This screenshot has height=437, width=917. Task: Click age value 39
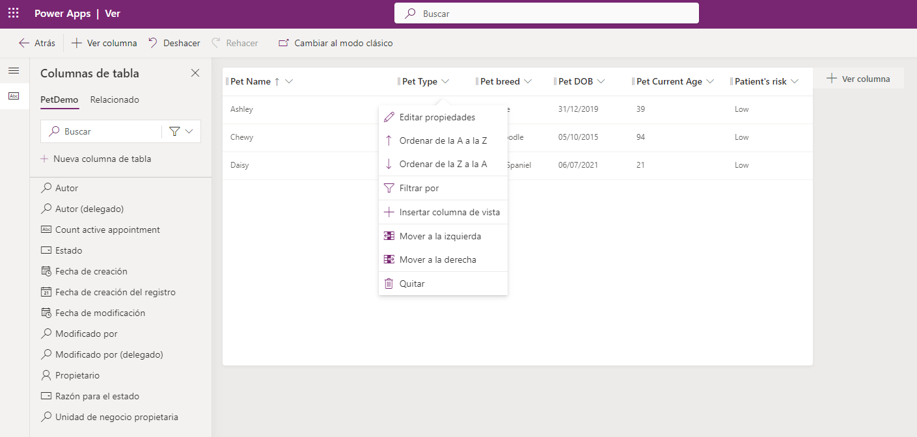640,109
